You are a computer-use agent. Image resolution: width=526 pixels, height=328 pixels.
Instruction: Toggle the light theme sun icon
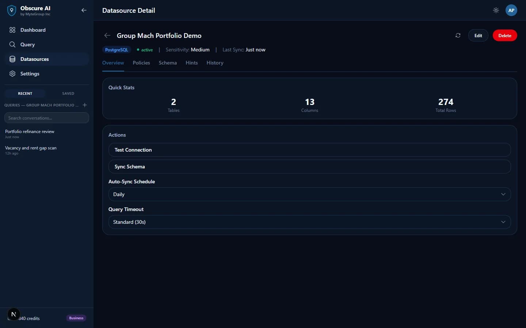[496, 10]
